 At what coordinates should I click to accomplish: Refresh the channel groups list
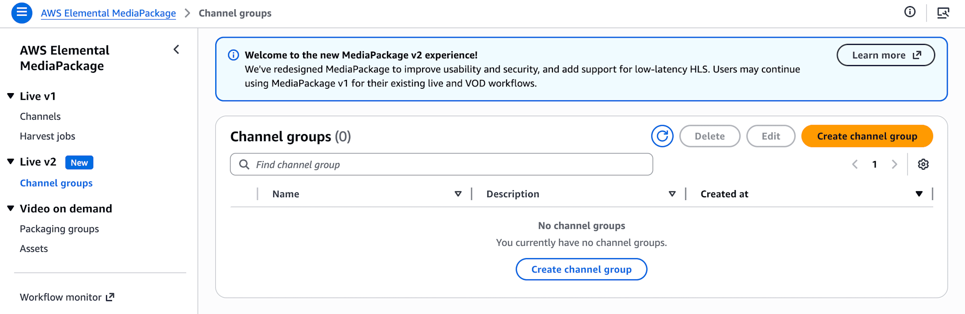tap(662, 136)
